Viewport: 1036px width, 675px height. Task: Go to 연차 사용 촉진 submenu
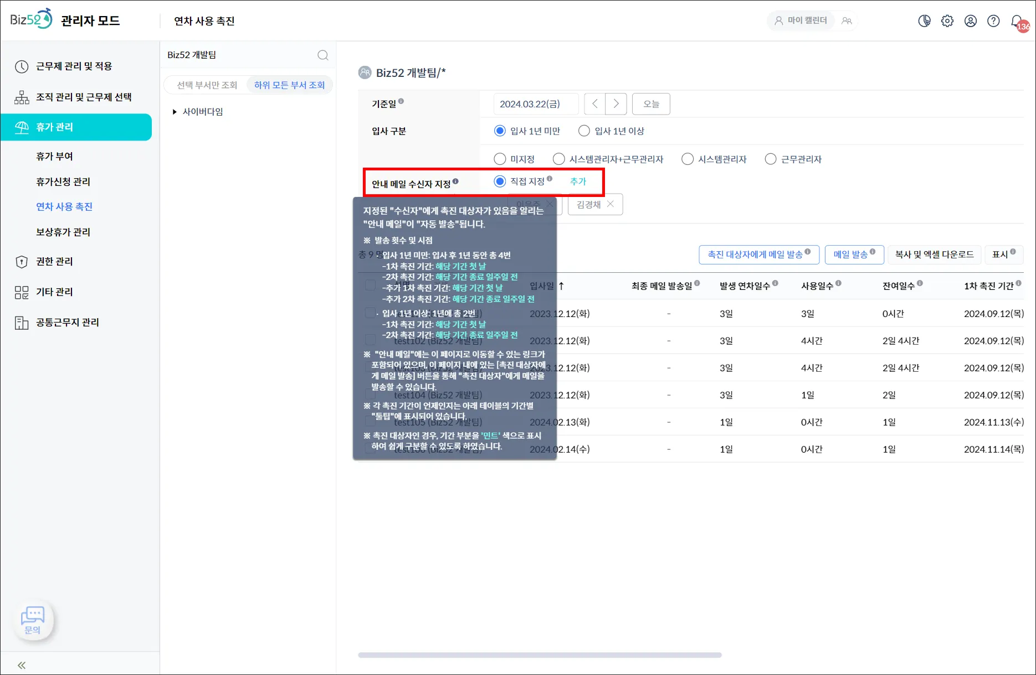(64, 207)
